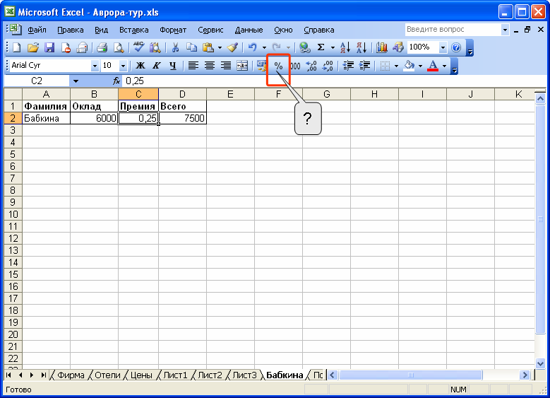The height and width of the screenshot is (398, 550).
Task: Go to the first sheet tab arrow
Action: click(8, 375)
